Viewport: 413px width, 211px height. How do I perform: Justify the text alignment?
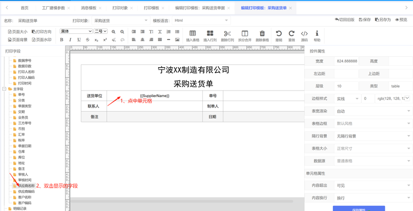(160, 40)
